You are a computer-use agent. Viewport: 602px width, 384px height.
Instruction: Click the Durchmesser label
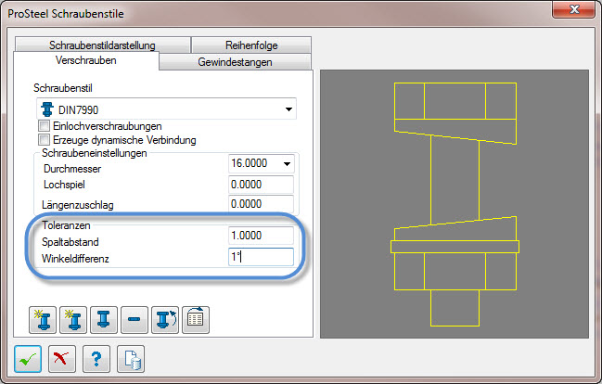(72, 169)
